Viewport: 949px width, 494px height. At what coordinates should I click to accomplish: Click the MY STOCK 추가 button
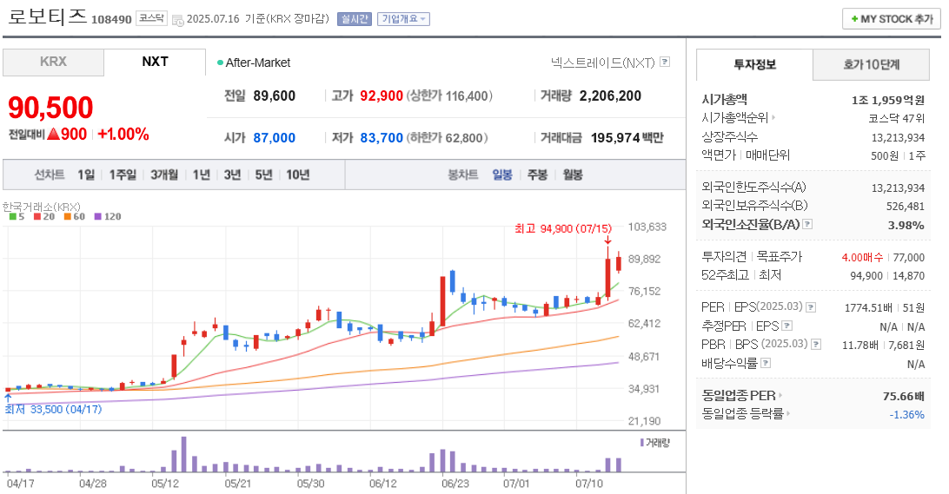[x=891, y=19]
